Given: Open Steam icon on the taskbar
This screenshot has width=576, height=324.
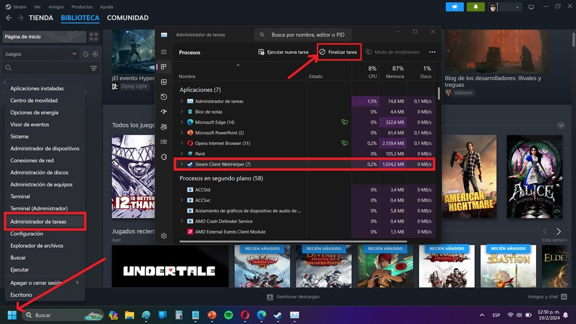Looking at the screenshot, I should click(x=277, y=315).
